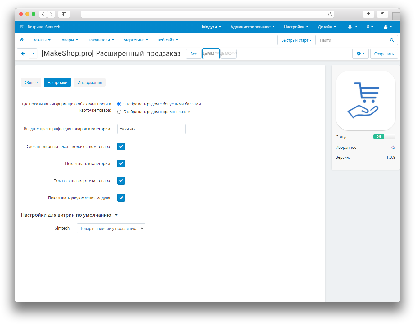Screen dimensions: 415x324
Task: Click the storefront cart icon
Action: click(21, 27)
